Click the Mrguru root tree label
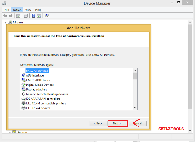The width and height of the screenshot is (195, 142). (x=18, y=23)
